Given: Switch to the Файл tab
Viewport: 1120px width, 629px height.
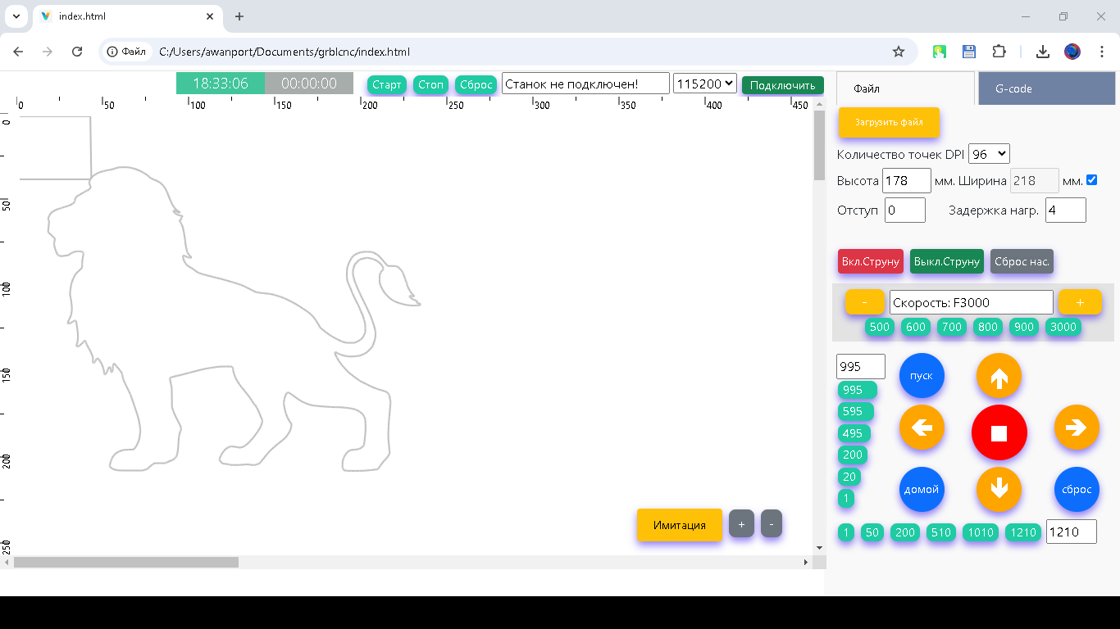Looking at the screenshot, I should [x=905, y=88].
